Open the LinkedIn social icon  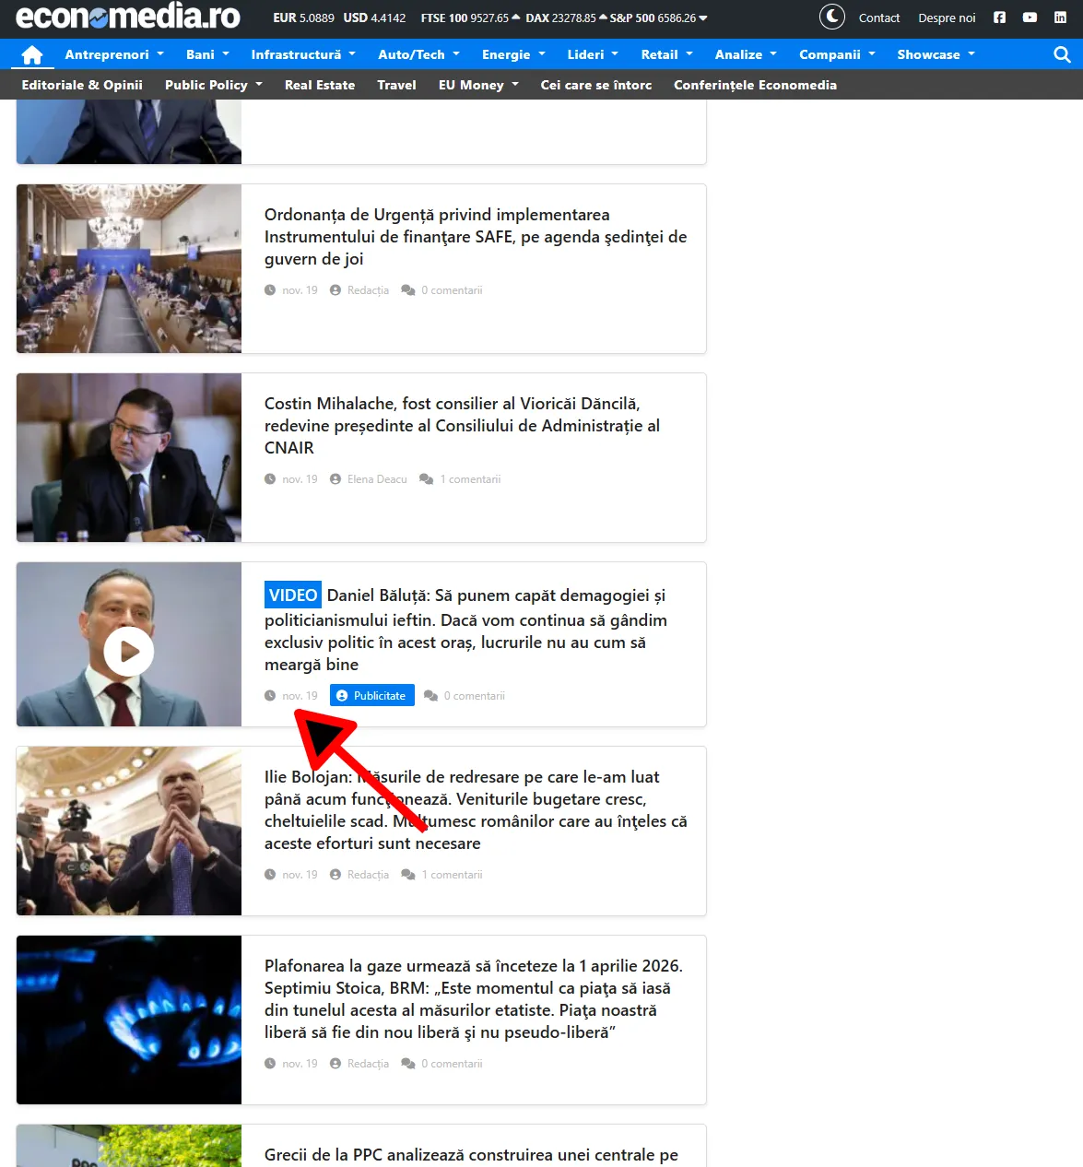point(1060,18)
